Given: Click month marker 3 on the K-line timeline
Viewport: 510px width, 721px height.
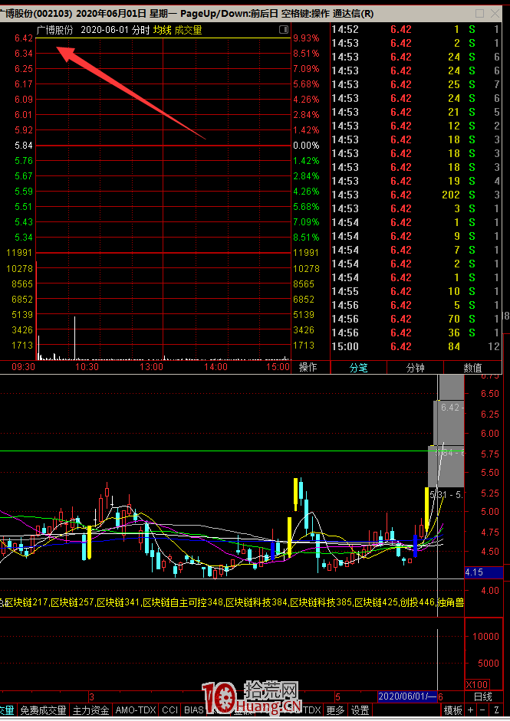Looking at the screenshot, I should point(91,696).
